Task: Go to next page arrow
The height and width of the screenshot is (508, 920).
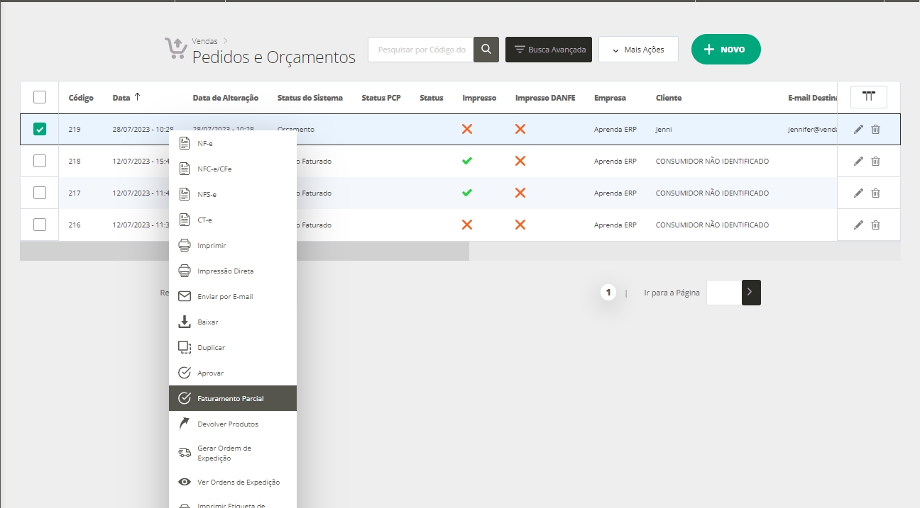Action: coord(751,292)
